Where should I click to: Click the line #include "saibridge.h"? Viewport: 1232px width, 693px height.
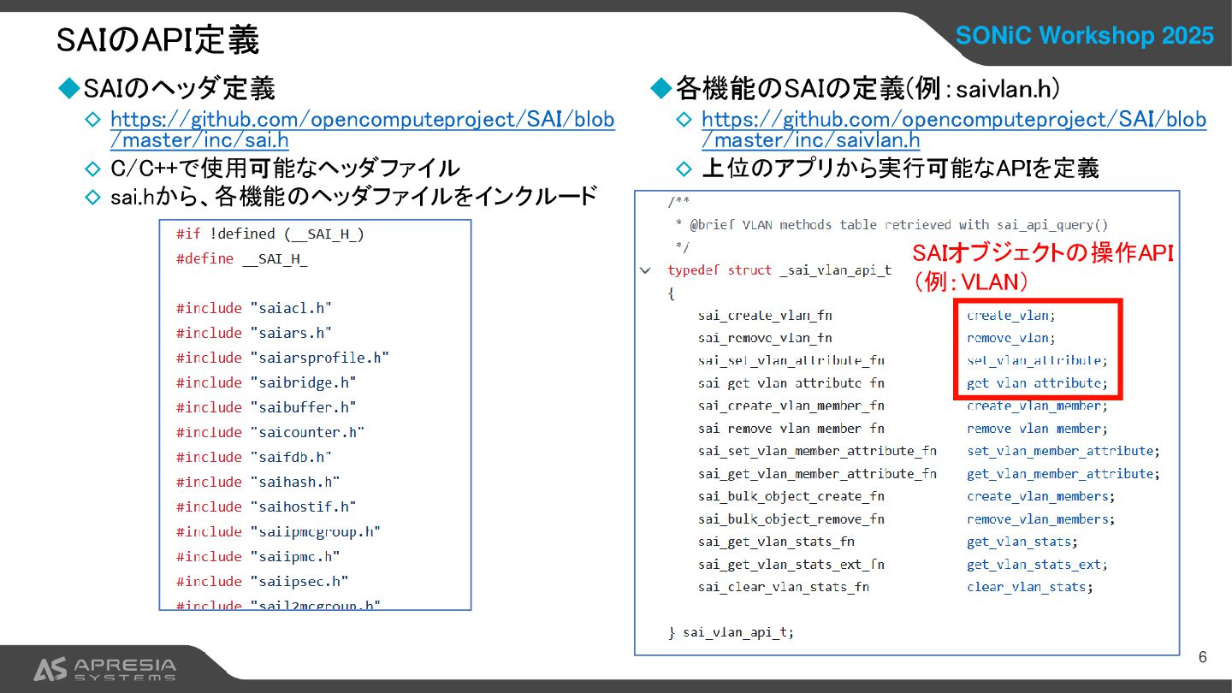pyautogui.click(x=266, y=382)
